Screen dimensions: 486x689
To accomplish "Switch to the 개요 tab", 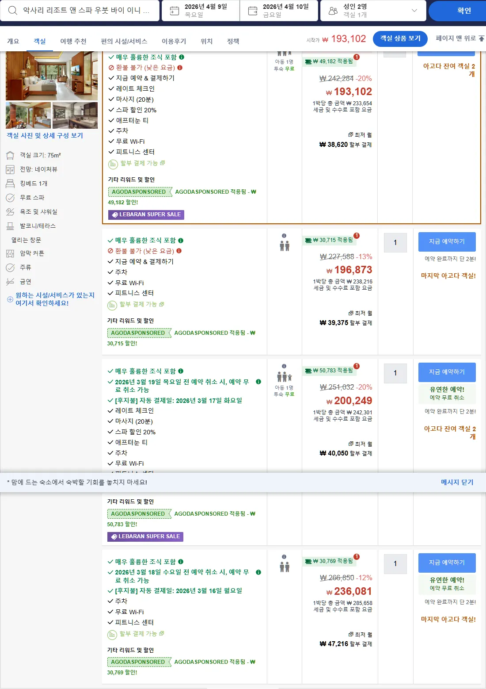I will click(13, 41).
